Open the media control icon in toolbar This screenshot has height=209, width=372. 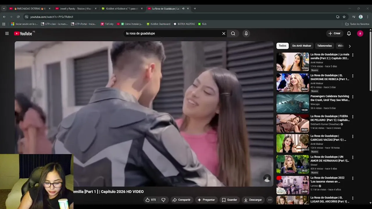(x=354, y=17)
